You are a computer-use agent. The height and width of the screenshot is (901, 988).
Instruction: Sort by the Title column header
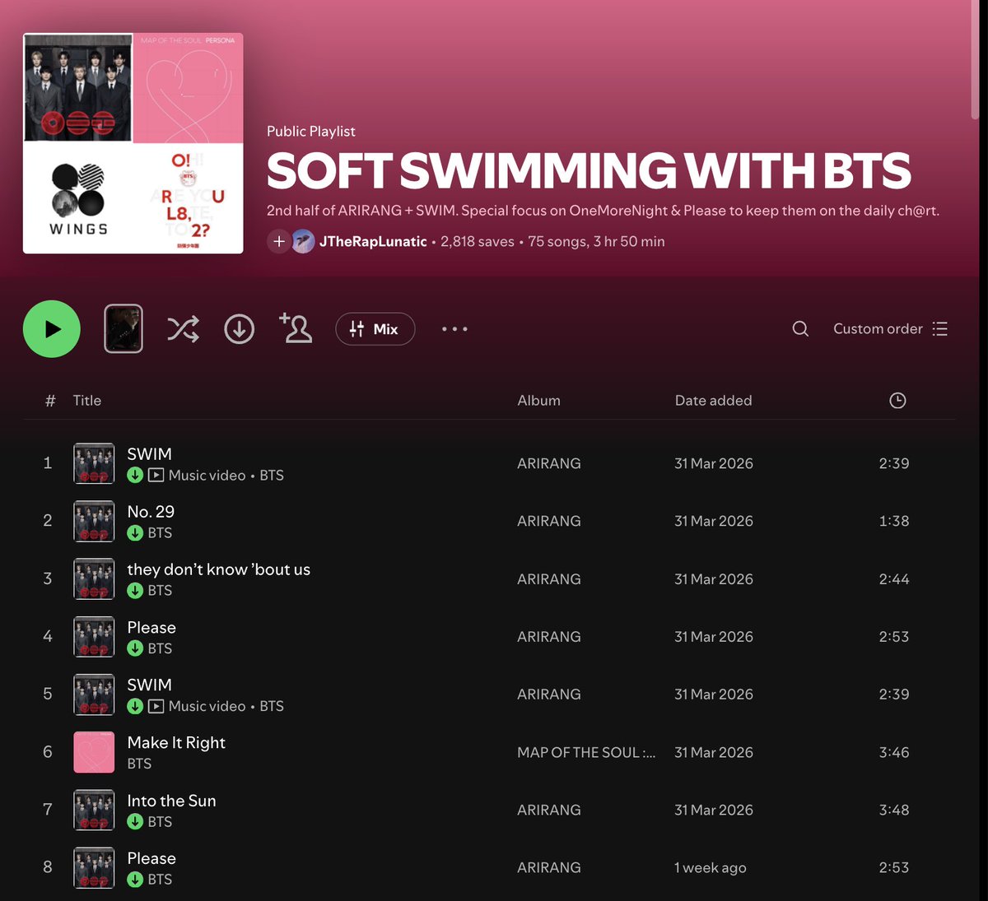(x=87, y=401)
